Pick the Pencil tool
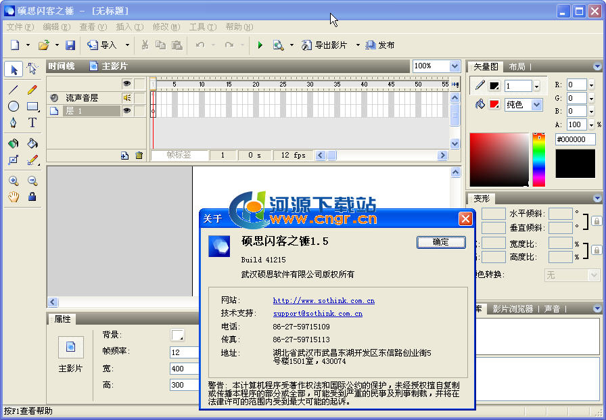 point(32,89)
